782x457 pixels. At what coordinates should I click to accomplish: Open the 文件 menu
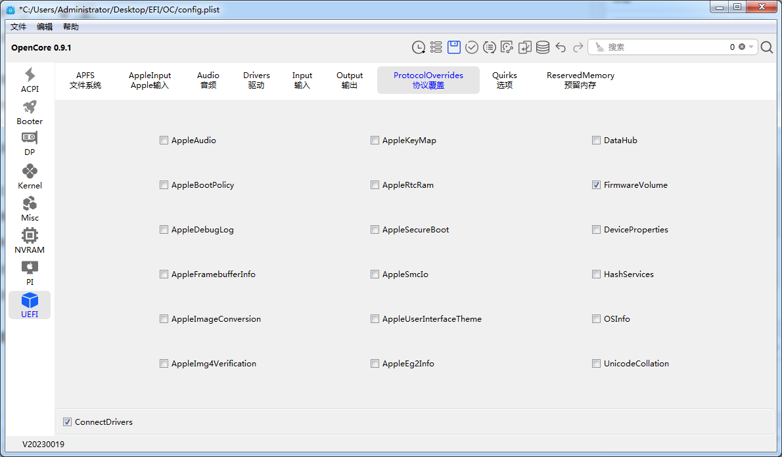18,27
